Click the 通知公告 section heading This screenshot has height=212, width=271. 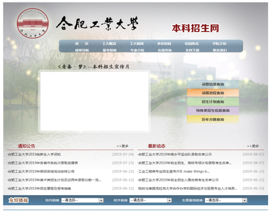pos(26,146)
